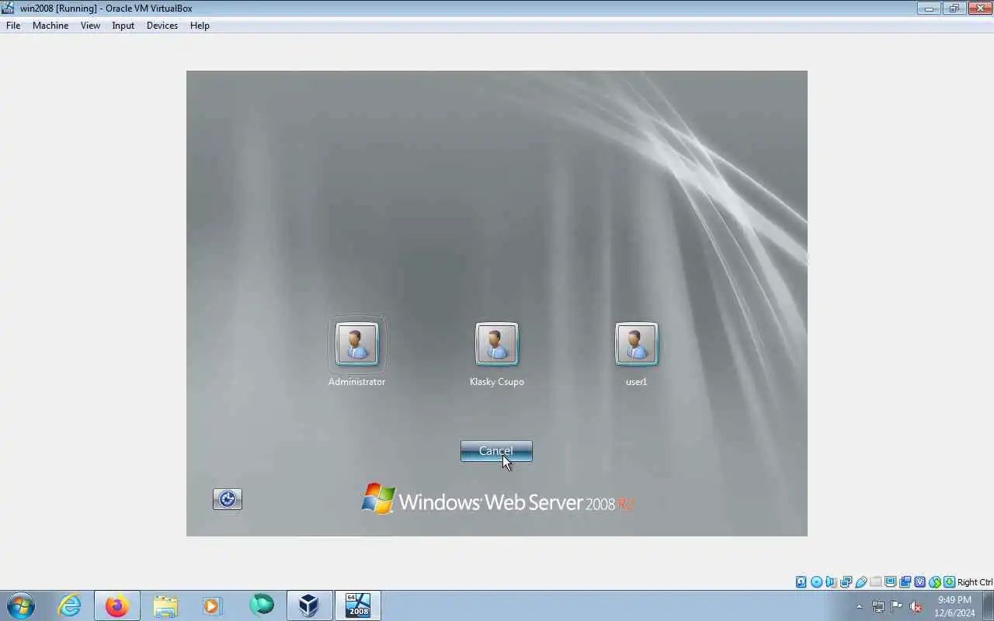The height and width of the screenshot is (621, 994).
Task: Click the audio status icon in VirtualBox
Action: (x=831, y=582)
